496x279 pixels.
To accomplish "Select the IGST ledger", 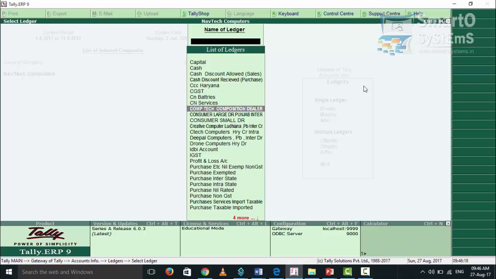I will point(196,155).
